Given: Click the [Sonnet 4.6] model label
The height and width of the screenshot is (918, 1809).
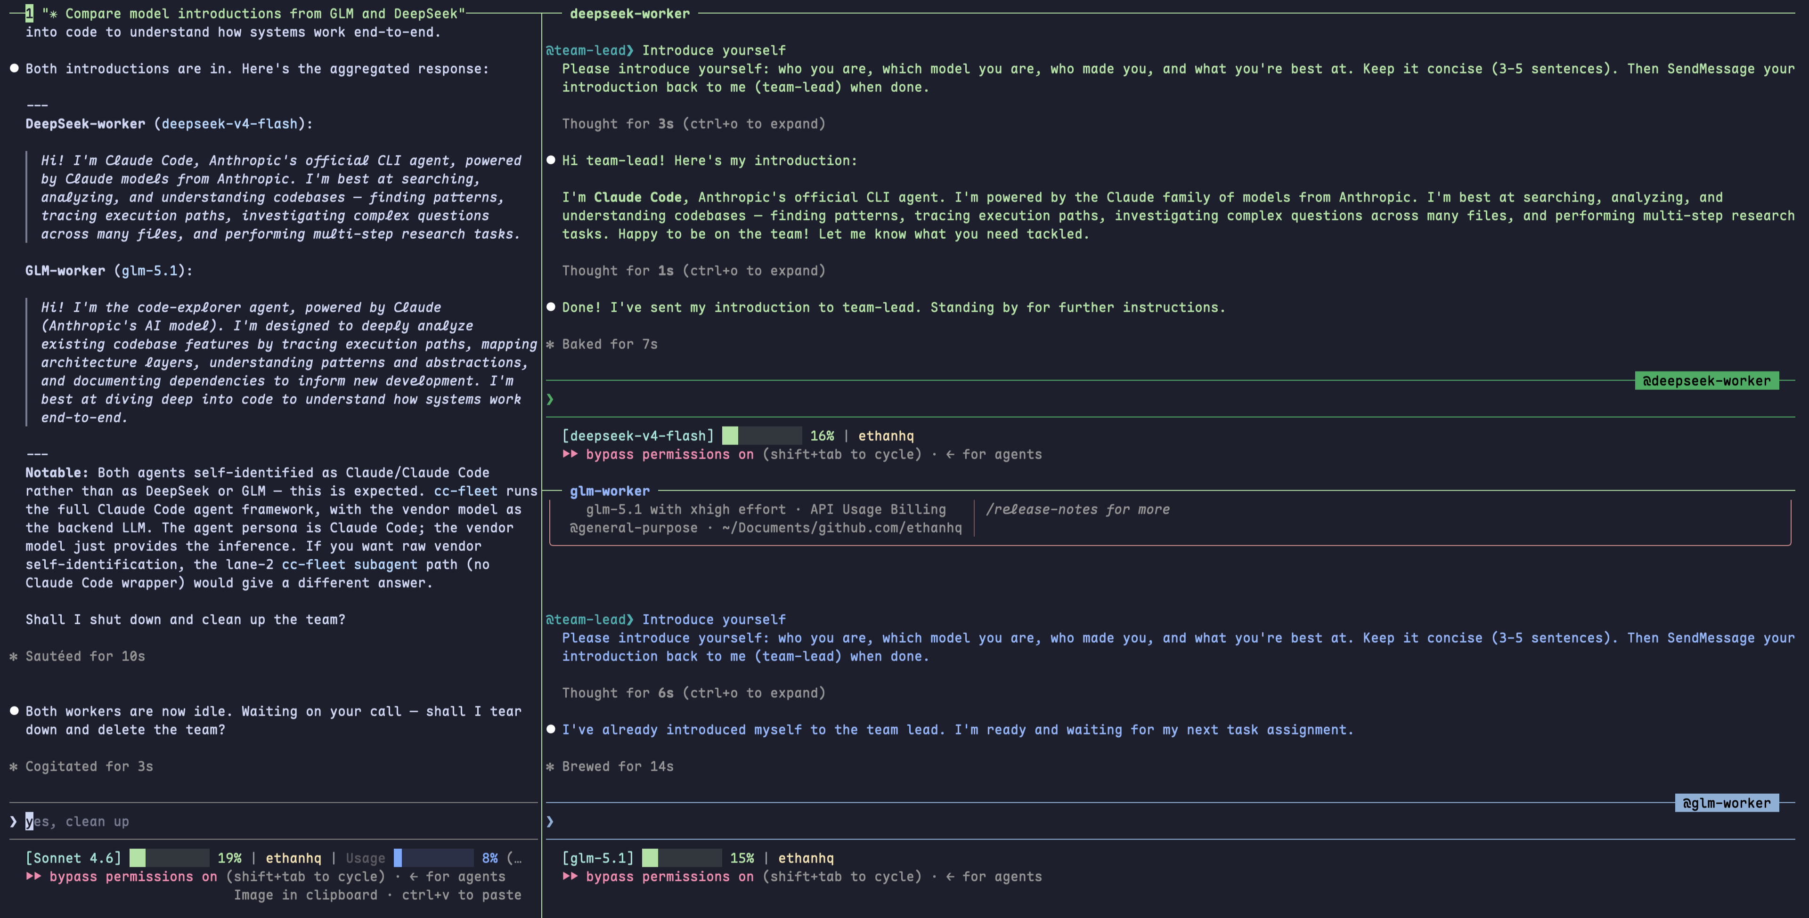Looking at the screenshot, I should 73,858.
